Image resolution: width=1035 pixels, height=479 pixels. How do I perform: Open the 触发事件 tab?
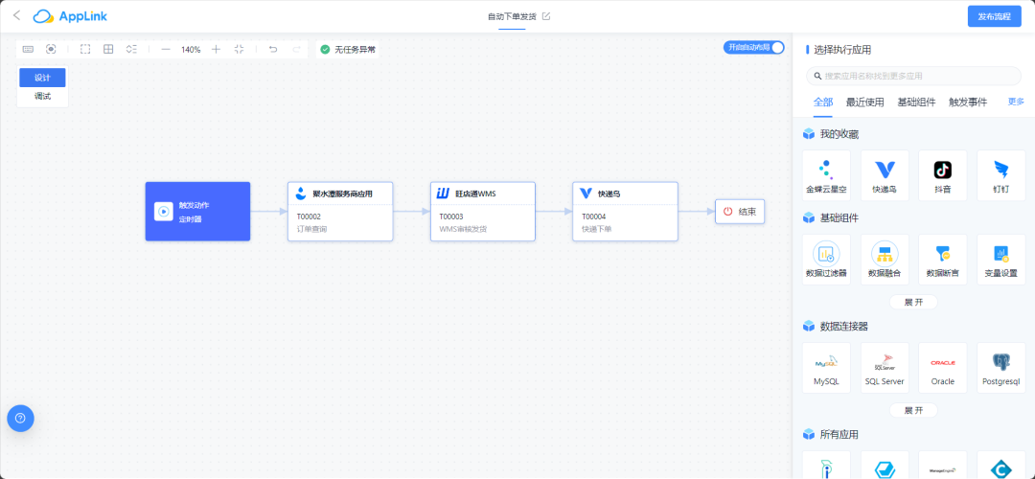[x=967, y=102]
